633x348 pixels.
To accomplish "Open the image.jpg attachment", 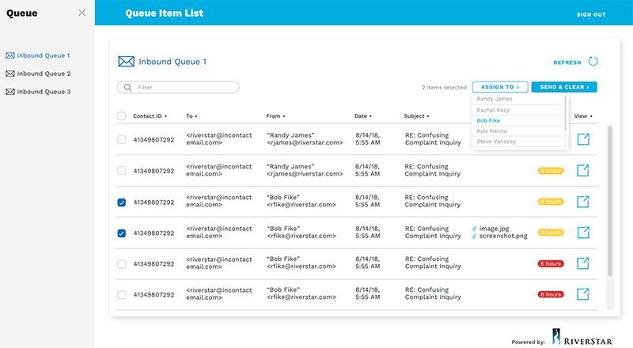I will pos(494,229).
